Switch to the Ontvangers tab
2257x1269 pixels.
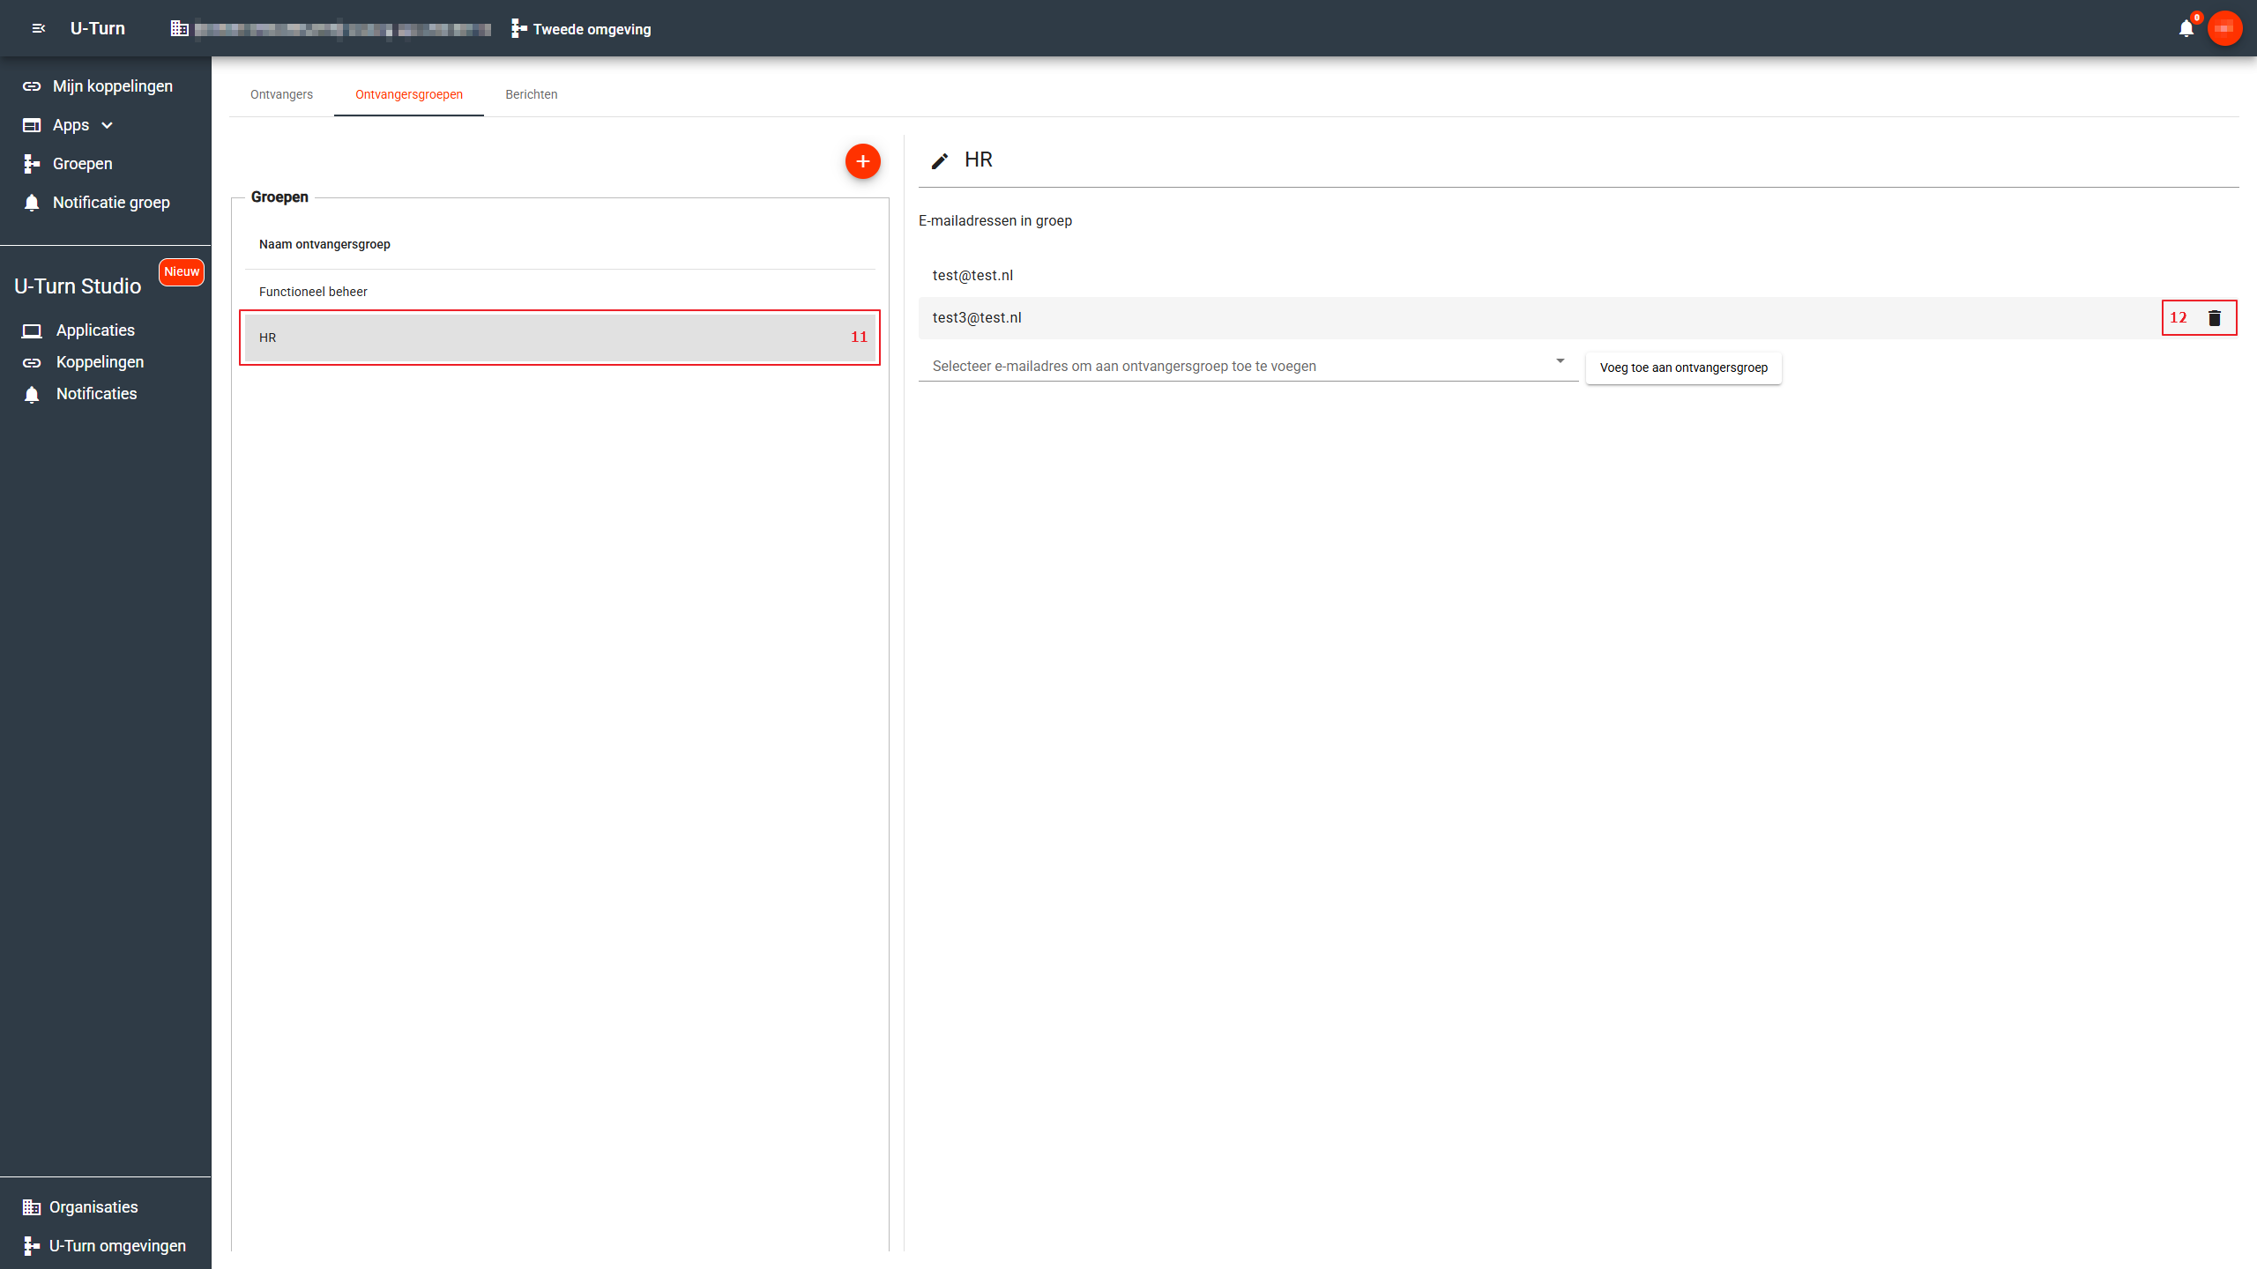point(281,94)
